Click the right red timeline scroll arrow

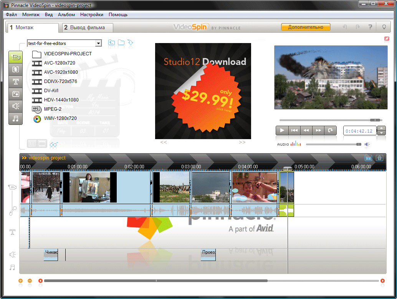click(x=382, y=281)
